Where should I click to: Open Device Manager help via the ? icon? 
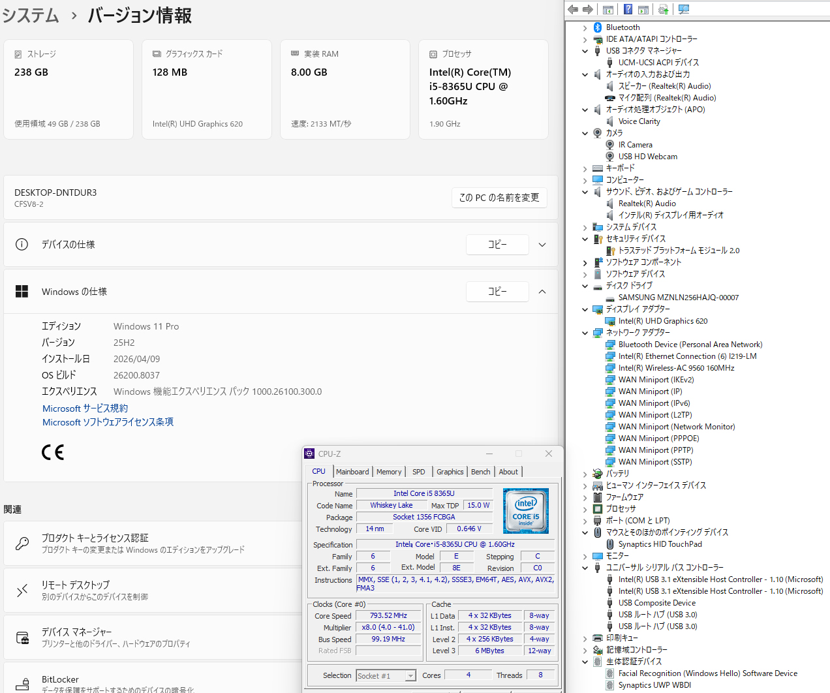pos(628,8)
